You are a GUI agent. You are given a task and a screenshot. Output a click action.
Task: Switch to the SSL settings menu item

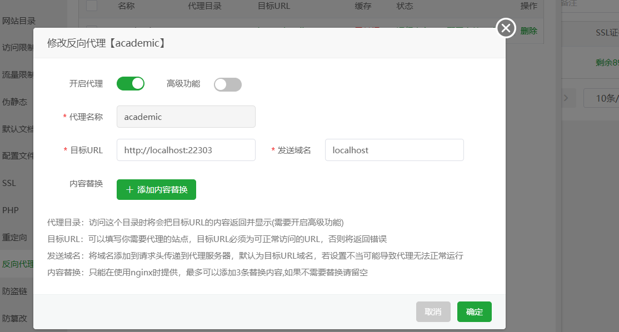(x=9, y=183)
